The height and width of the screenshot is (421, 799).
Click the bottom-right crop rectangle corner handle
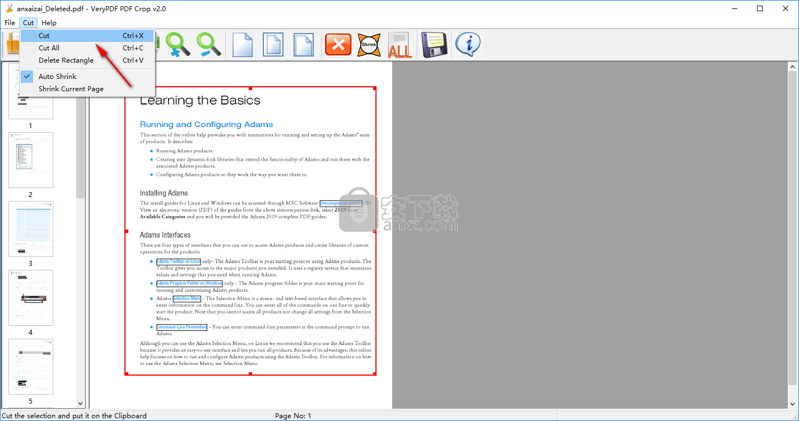(375, 373)
